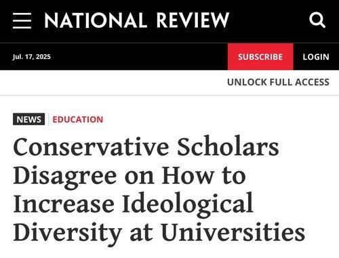Click the handle of the search icon
This screenshot has width=339, height=258.
[x=323, y=25]
